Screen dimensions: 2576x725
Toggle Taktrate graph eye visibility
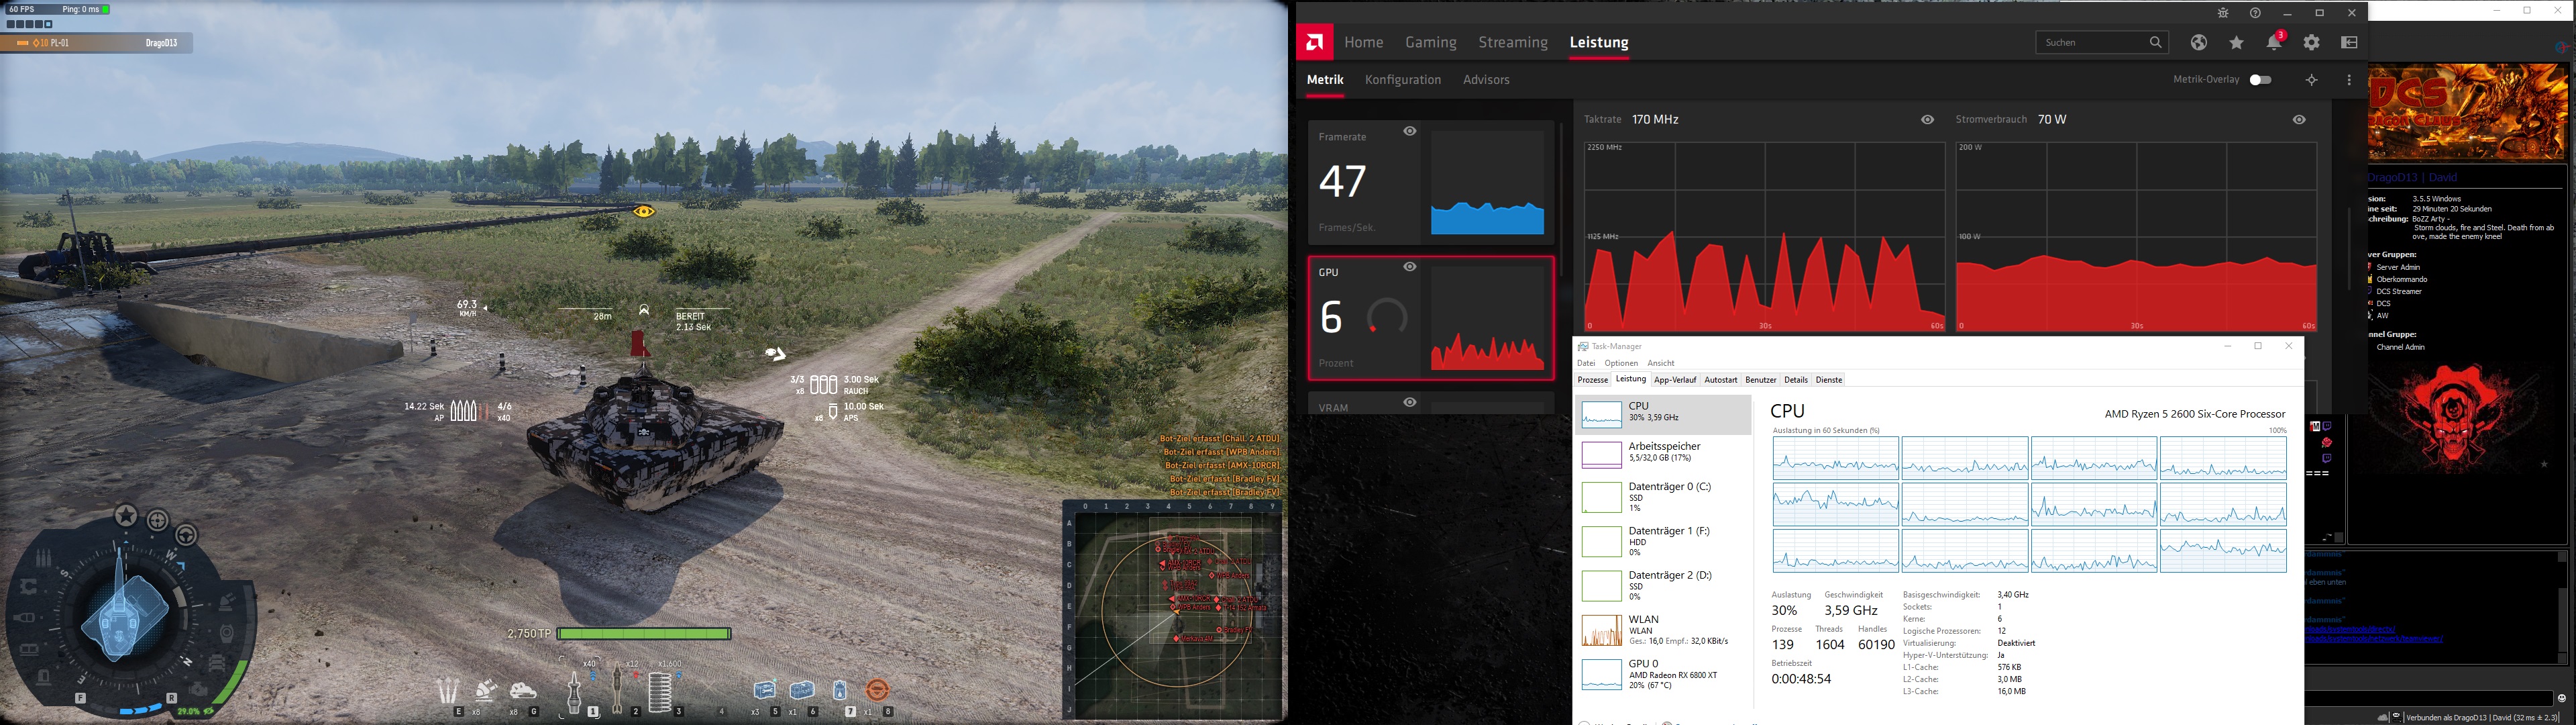click(1927, 119)
